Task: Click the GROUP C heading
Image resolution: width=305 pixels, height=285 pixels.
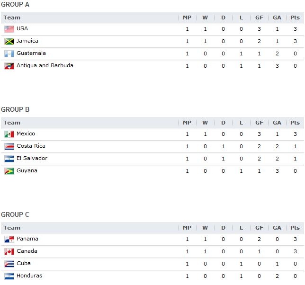Action: point(15,214)
